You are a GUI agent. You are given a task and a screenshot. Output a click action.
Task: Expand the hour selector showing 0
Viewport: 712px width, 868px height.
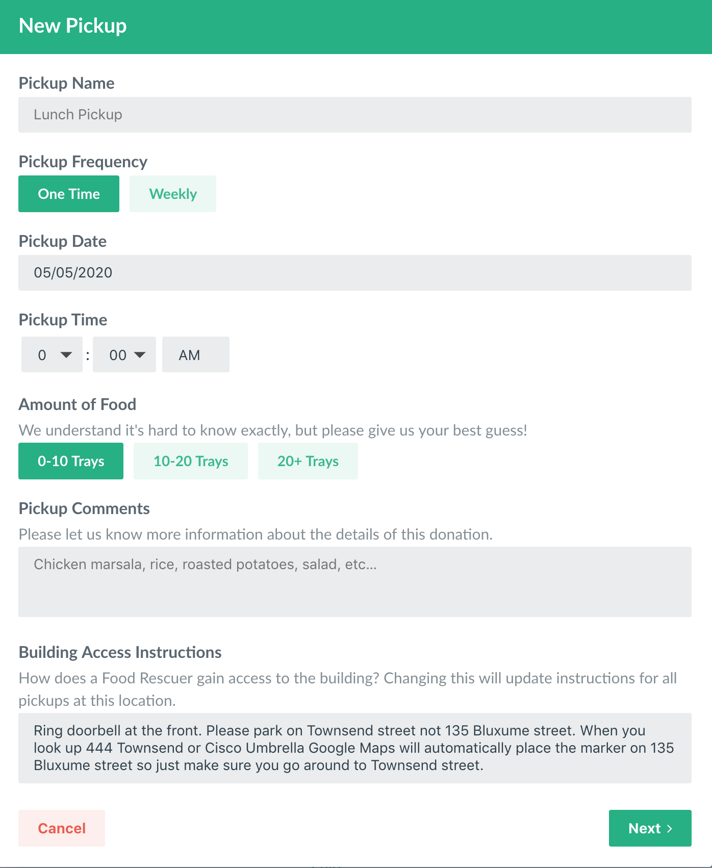52,354
